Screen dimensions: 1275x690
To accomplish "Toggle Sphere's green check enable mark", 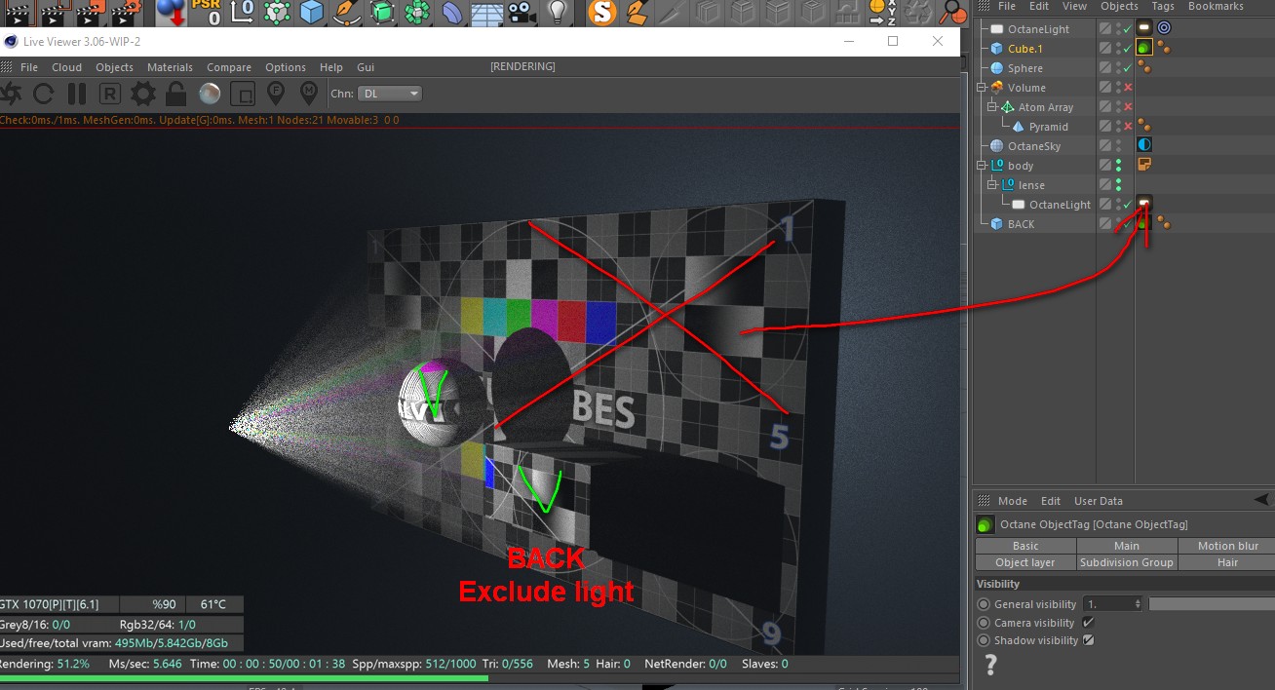I will 1128,68.
